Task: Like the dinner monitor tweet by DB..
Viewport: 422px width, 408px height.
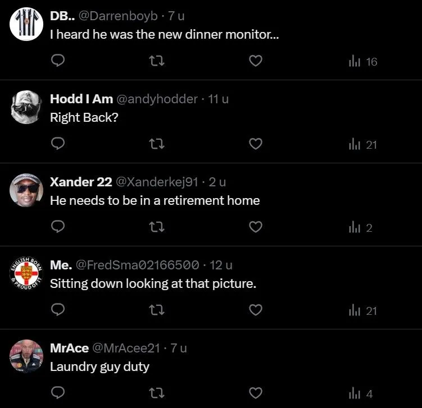Action: (x=256, y=61)
